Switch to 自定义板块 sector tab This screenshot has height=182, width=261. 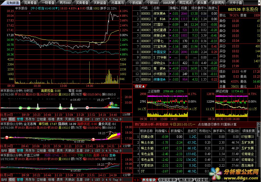tap(167, 180)
